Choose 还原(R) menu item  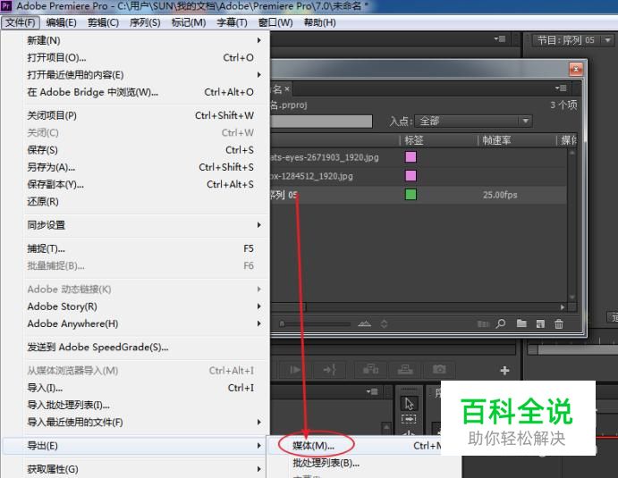pos(135,202)
